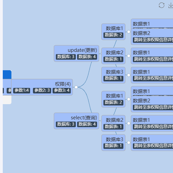The width and height of the screenshot is (173, 173).
Task: Collapse select branch 数据库1 expander circle
Action: click(x=129, y=99)
